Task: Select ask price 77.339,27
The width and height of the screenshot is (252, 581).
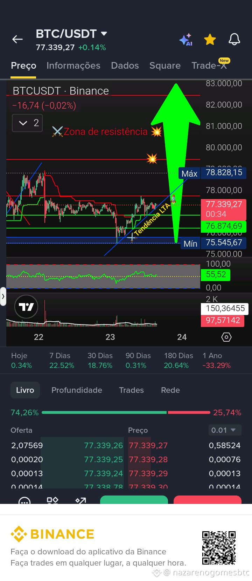Action: tap(148, 445)
